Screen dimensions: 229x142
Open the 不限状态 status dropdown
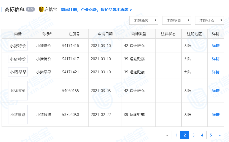click(x=210, y=20)
